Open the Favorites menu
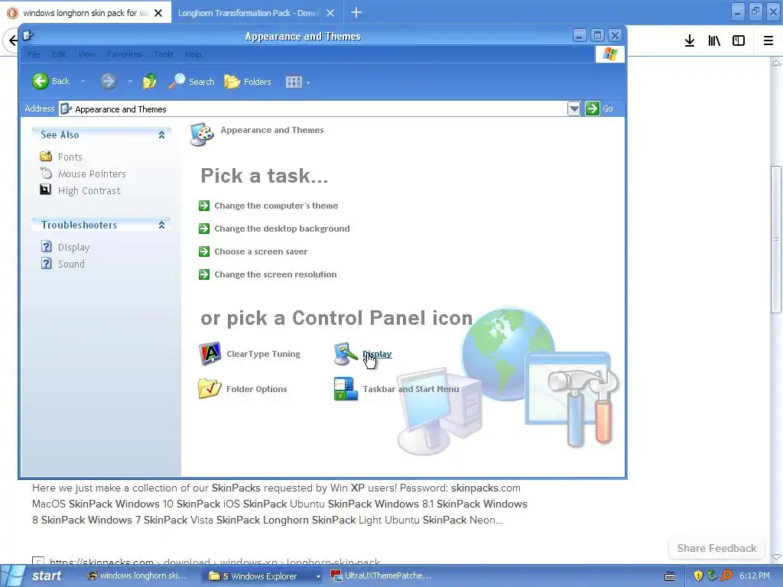 tap(125, 54)
